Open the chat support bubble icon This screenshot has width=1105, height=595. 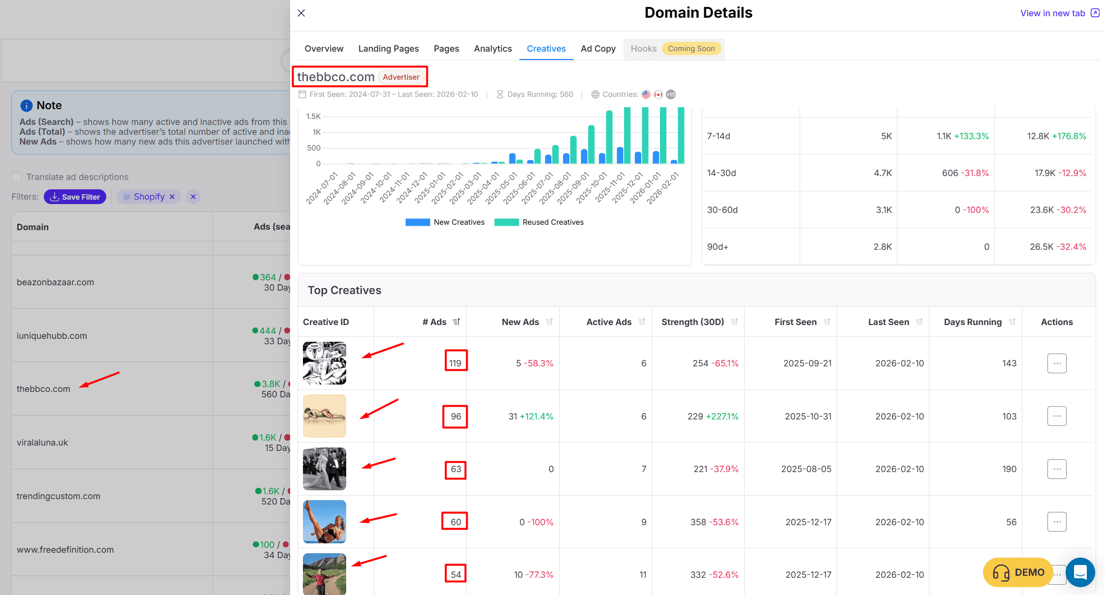pyautogui.click(x=1080, y=572)
